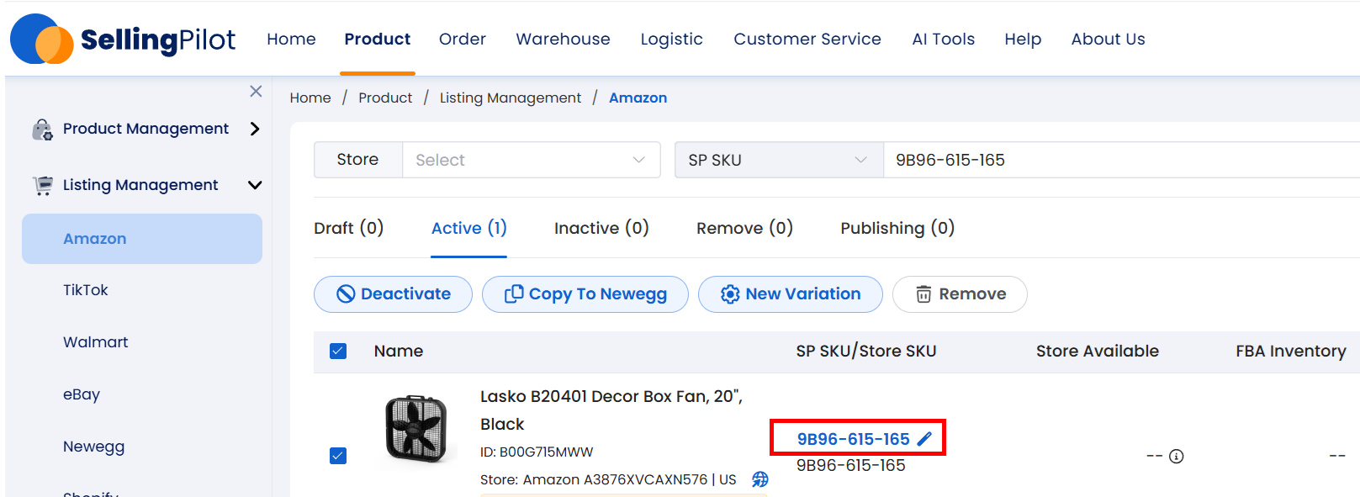Image resolution: width=1360 pixels, height=497 pixels.
Task: Click the Product Management lock icon
Action: click(x=42, y=129)
